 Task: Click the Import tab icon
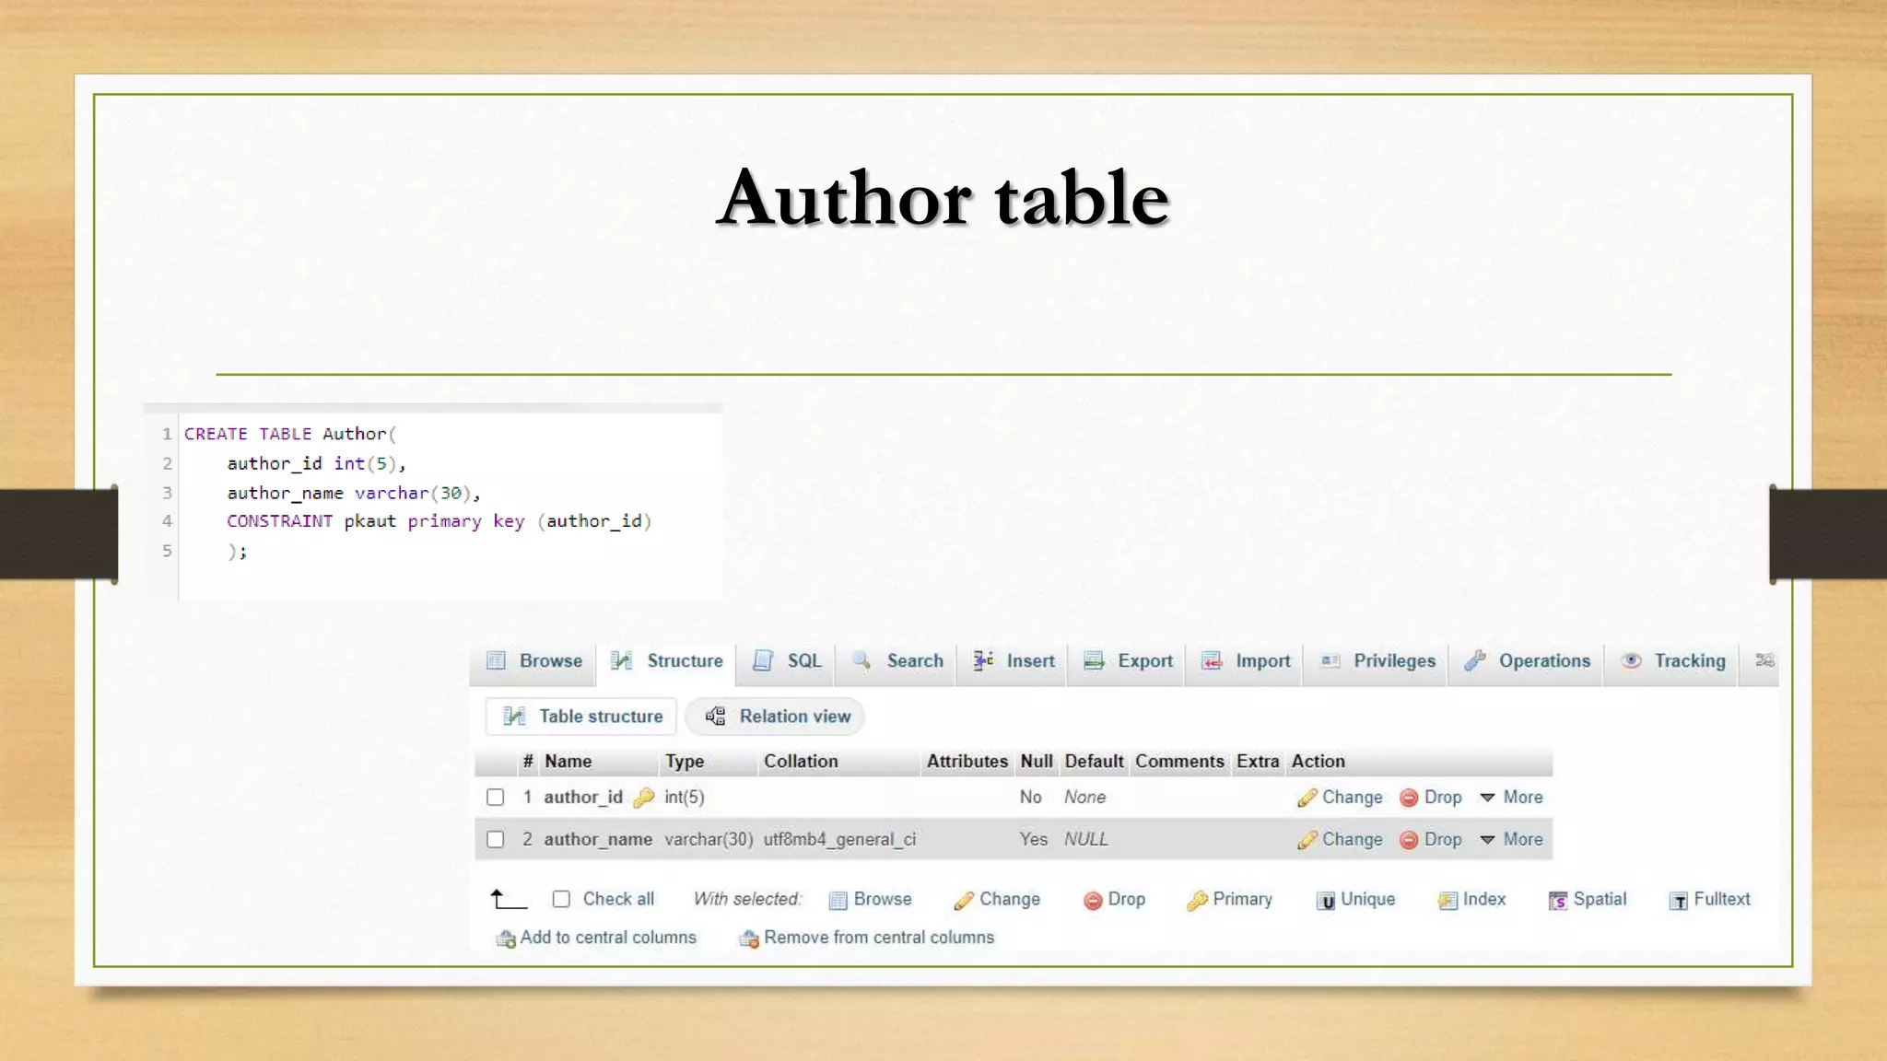[1212, 660]
